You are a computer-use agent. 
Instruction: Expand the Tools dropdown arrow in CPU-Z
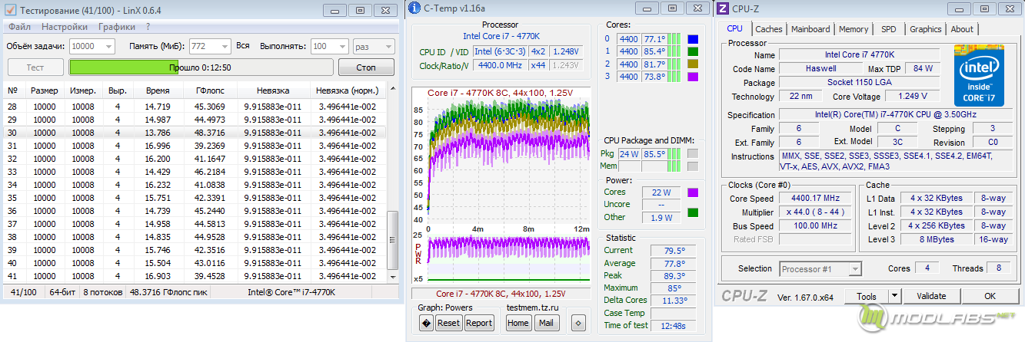(894, 296)
